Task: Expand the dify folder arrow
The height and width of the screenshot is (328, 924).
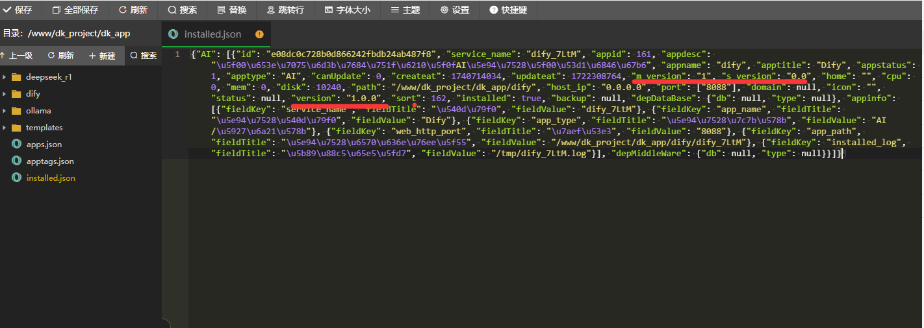Action: (x=5, y=94)
